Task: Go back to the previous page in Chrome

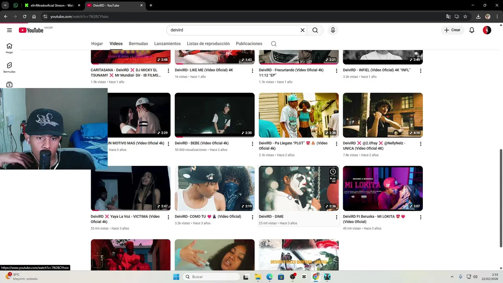Action: (6, 17)
